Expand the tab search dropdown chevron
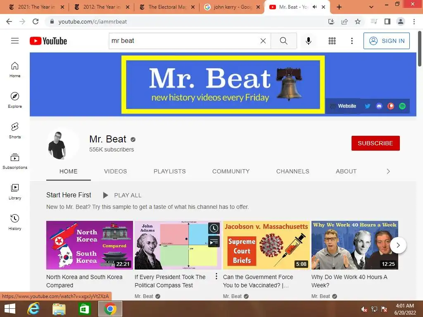This screenshot has height=317, width=423. [x=371, y=7]
